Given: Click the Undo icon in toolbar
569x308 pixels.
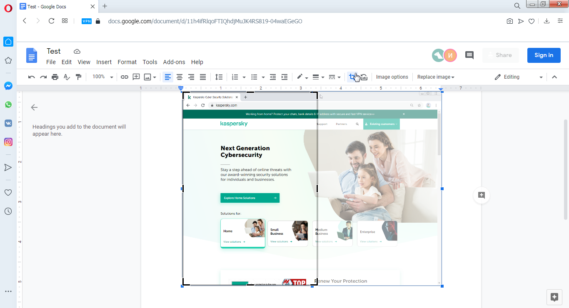Looking at the screenshot, I should (31, 77).
